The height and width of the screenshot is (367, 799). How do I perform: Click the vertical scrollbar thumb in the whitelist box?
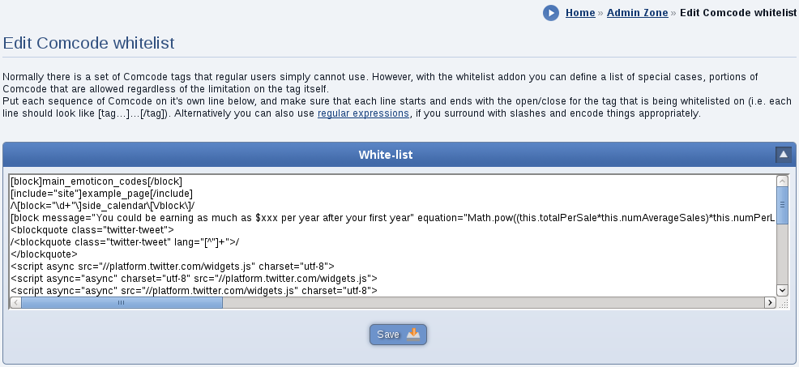782,206
